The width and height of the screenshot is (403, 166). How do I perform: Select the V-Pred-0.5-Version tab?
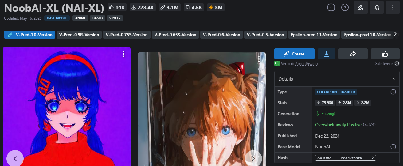coord(266,35)
